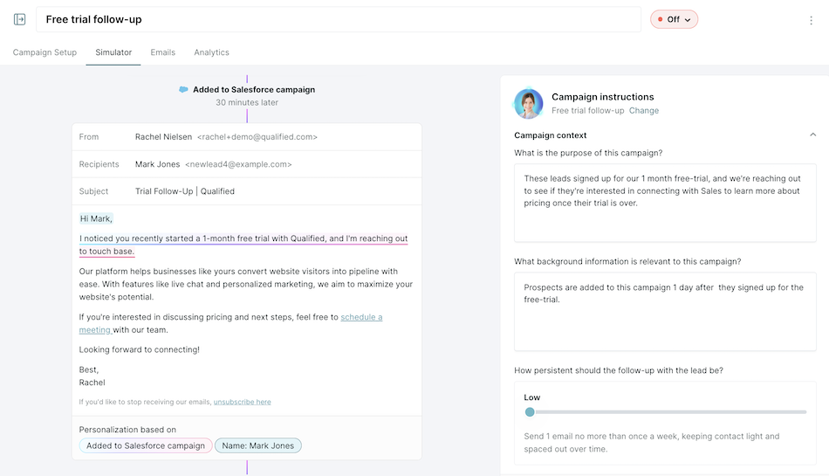Viewport: 829px width, 476px height.
Task: Click the highlighted Hi Mark, greeting
Action: (x=96, y=219)
